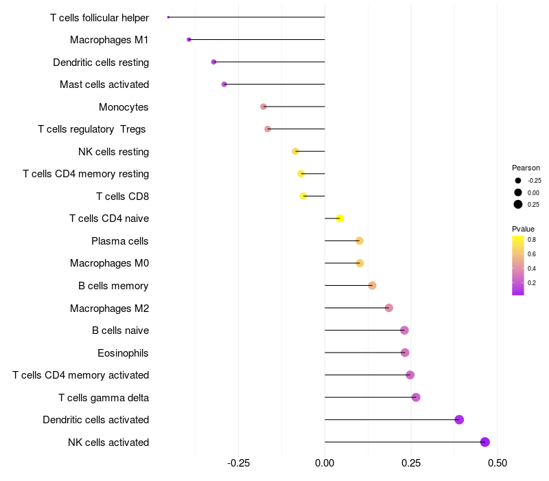Click the -0.25 Pearson legend circle
Screen dimensions: 549x481
[x=518, y=181]
